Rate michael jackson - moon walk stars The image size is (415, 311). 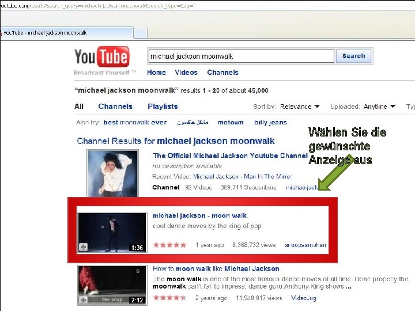click(x=169, y=245)
